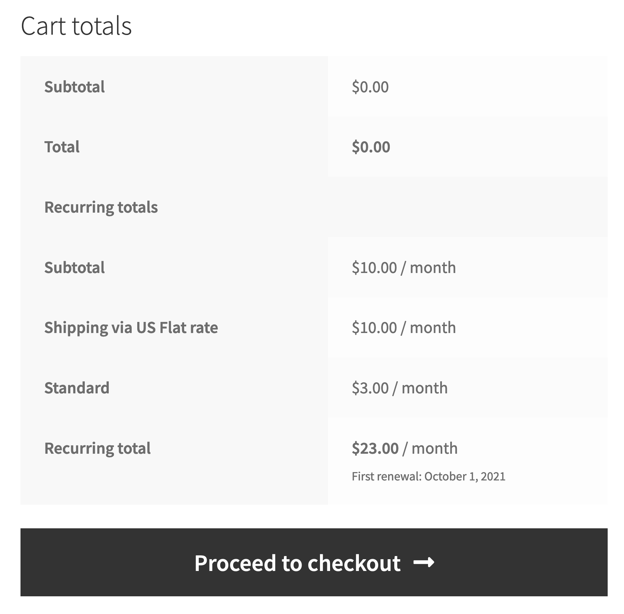Click the shipping cost $10.00 / month value
Image resolution: width=624 pixels, height=614 pixels.
point(403,327)
